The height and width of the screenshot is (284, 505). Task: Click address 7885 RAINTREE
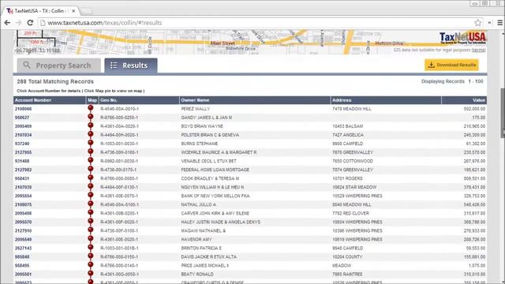click(347, 274)
